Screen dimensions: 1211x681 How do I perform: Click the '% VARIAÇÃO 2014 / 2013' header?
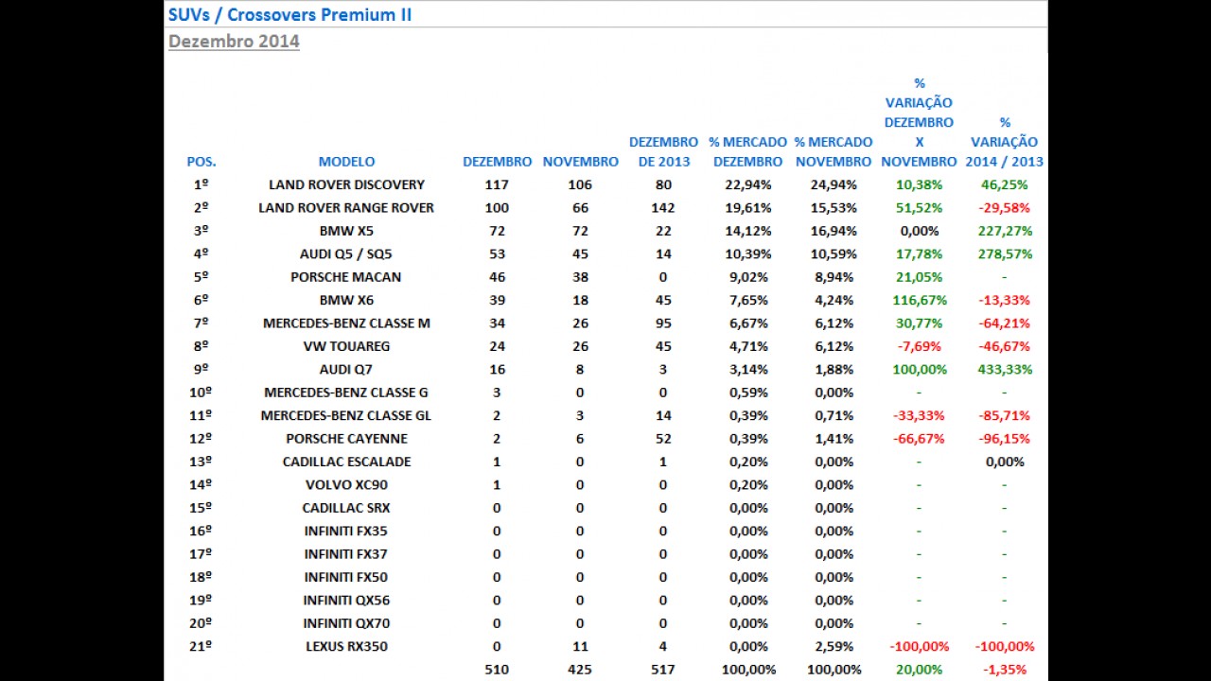[1005, 142]
